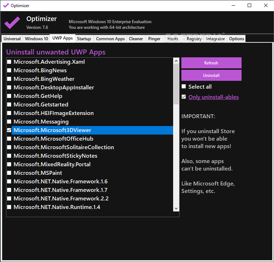Click the Optimizer purple checkmark logo
The width and height of the screenshot is (274, 262).
pos(12,23)
